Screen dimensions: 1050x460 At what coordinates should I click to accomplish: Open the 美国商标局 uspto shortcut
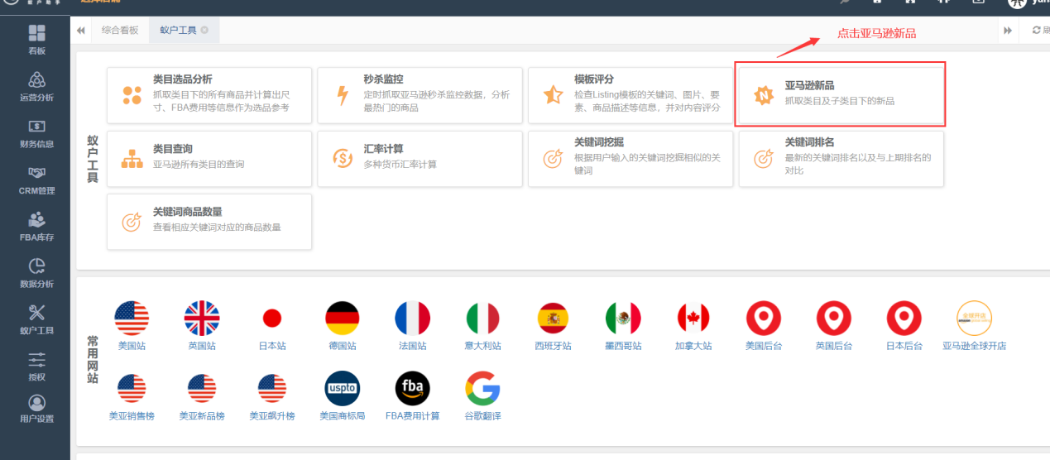[343, 396]
